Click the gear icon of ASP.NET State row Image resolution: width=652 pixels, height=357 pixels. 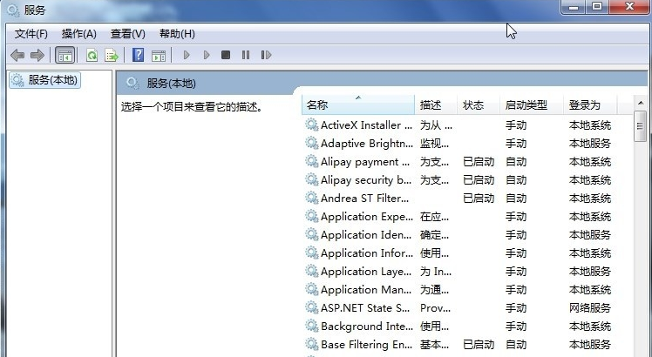point(311,307)
